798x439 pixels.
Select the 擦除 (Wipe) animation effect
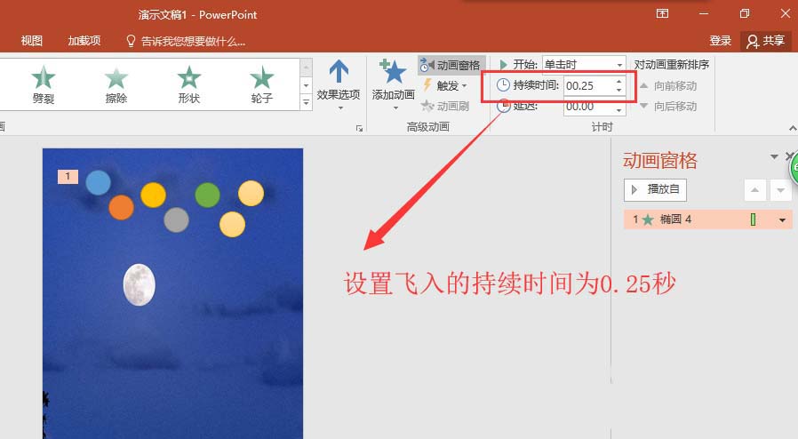coord(116,84)
